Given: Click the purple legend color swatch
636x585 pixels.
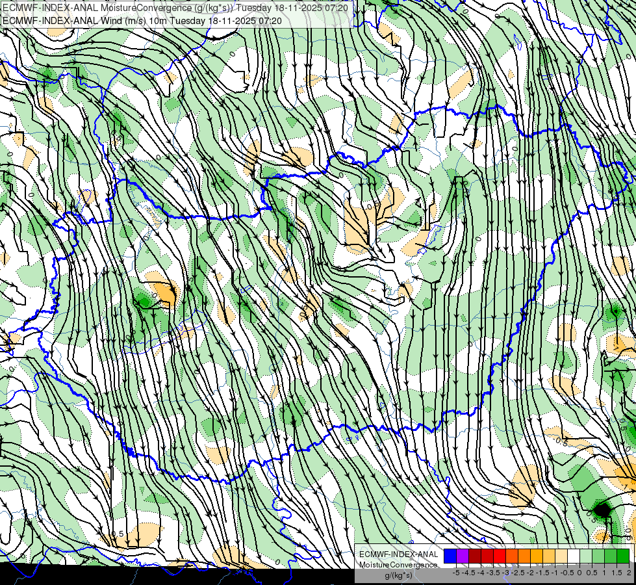Looking at the screenshot, I should pos(463,556).
